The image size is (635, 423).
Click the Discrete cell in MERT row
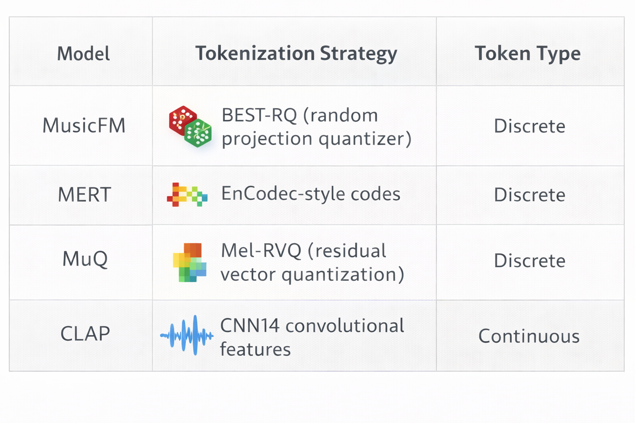530,195
